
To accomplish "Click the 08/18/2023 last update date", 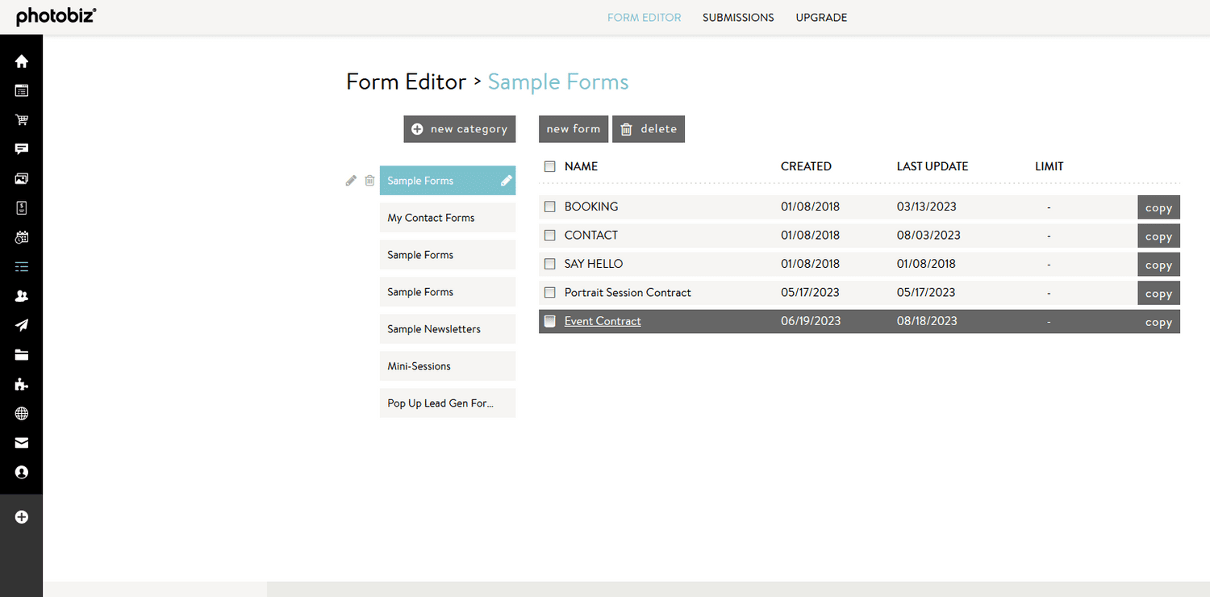I will 927,321.
